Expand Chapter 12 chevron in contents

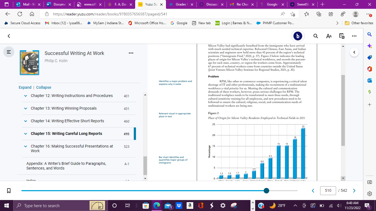click(26, 96)
